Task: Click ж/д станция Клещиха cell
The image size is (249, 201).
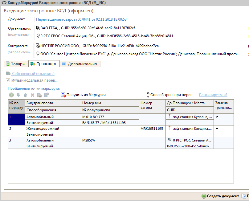Action: 190,128
